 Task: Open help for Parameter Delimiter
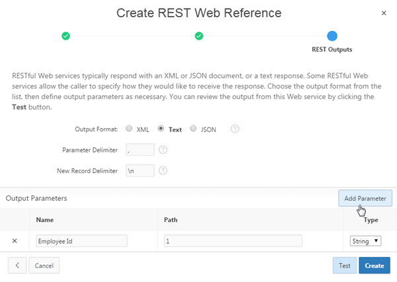tap(163, 150)
